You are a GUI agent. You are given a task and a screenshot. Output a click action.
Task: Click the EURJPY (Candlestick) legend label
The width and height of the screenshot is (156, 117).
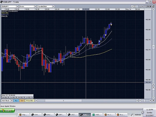point(10,11)
